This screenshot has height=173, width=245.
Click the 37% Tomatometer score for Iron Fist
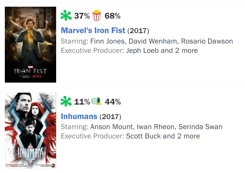82,16
